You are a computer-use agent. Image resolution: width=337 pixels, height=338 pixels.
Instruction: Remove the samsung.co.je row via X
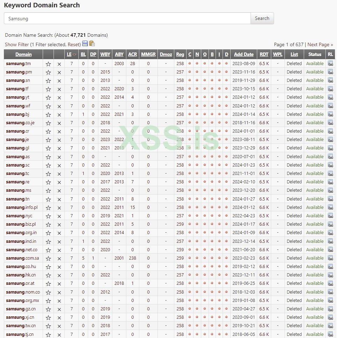coord(59,123)
